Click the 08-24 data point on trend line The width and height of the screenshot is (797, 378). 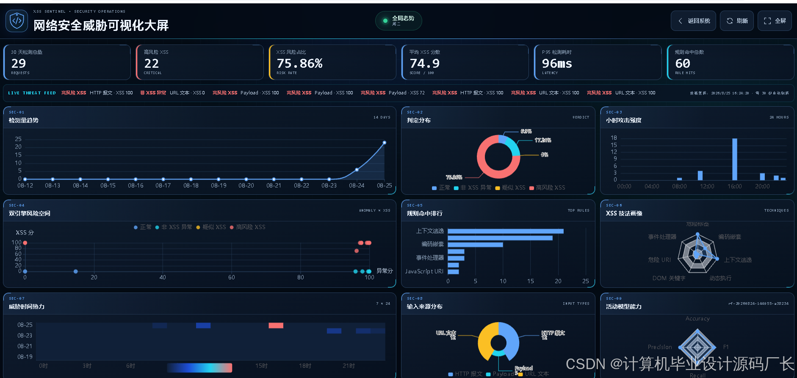(x=357, y=170)
